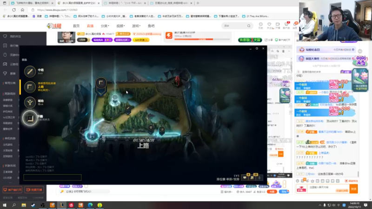
Task: Expand the 游戏 nav dropdown
Action: [136, 26]
